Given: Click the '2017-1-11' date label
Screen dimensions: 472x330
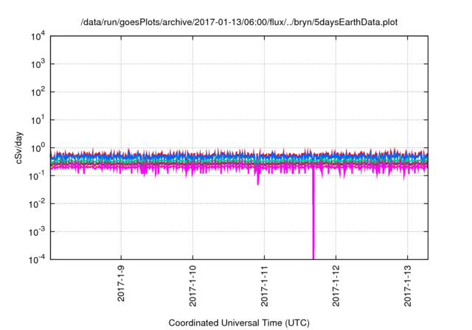Looking at the screenshot, I should tap(264, 286).
